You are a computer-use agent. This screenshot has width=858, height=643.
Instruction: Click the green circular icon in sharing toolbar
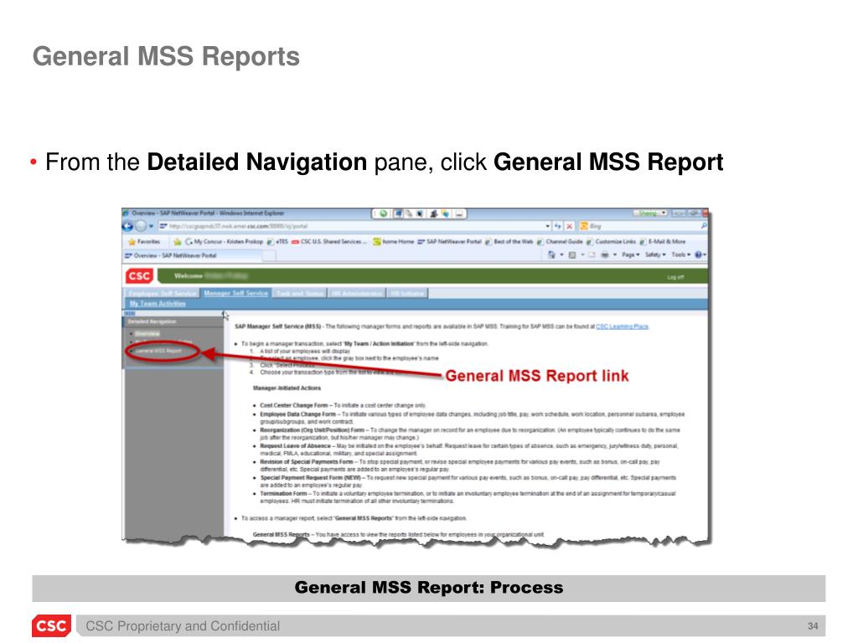[384, 213]
